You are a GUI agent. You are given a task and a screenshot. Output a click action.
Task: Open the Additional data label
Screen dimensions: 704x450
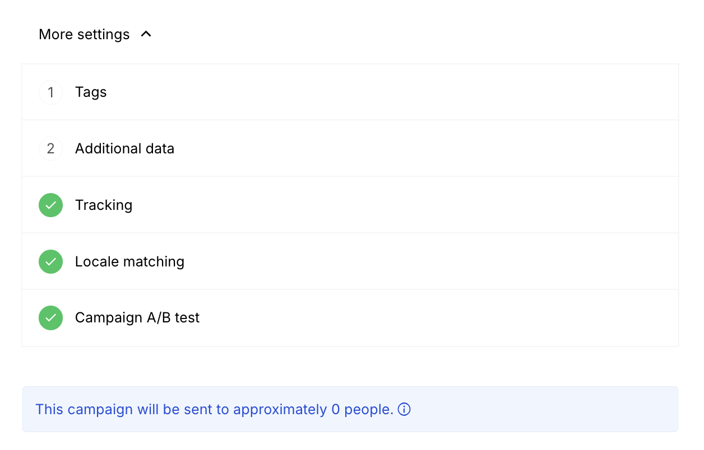pos(124,149)
